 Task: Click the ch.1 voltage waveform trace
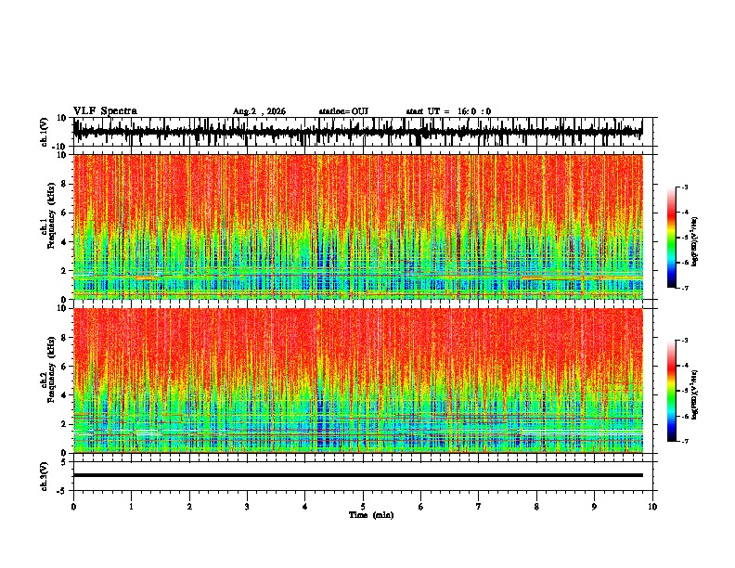click(x=358, y=132)
